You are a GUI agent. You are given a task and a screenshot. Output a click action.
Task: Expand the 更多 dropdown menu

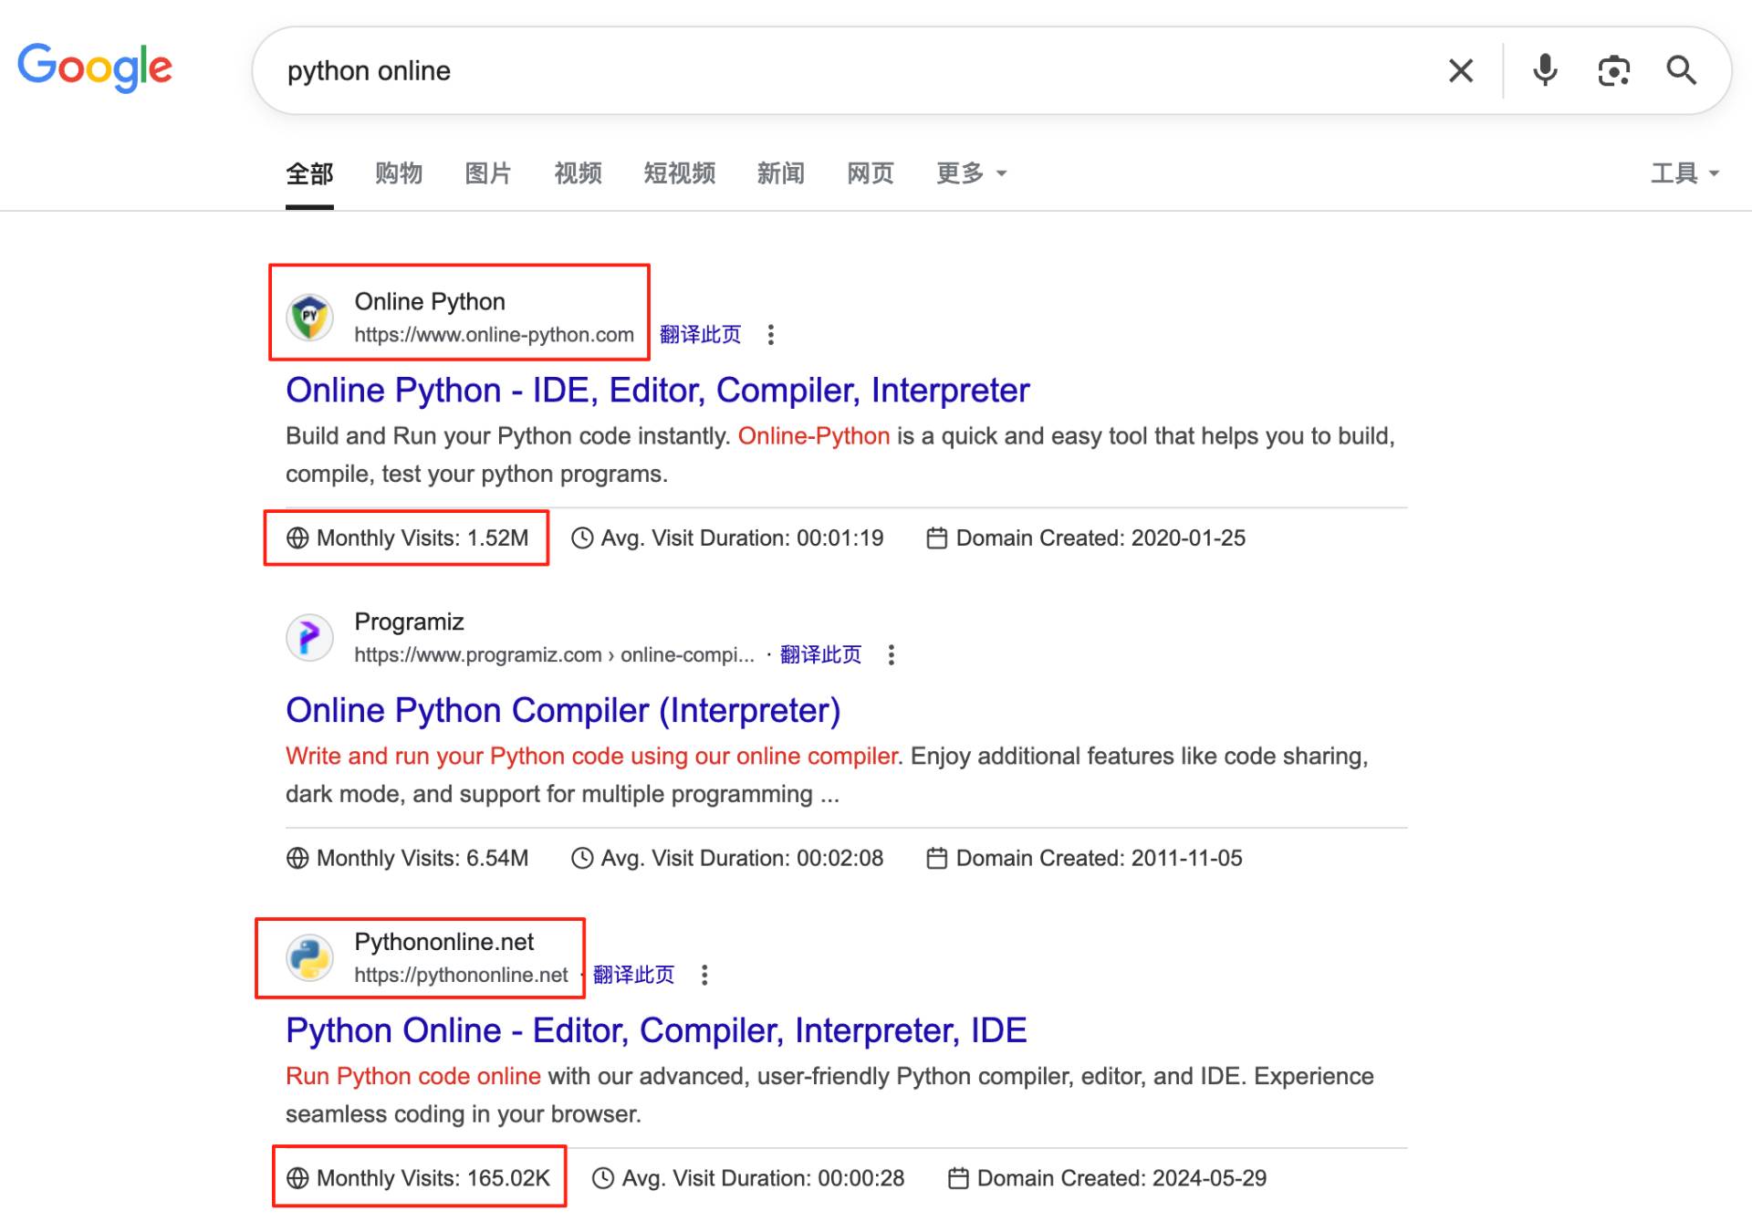(971, 172)
